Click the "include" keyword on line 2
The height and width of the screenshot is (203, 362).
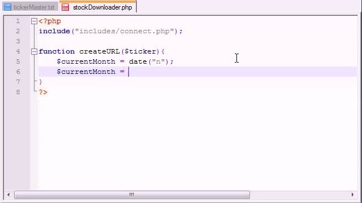tap(54, 32)
